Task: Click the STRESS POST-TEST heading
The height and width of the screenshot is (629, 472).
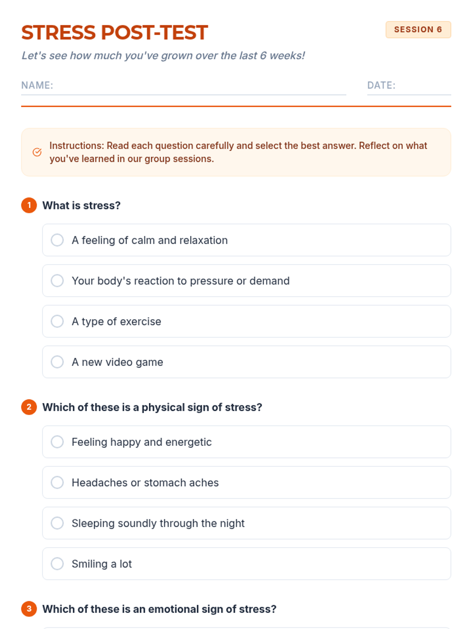Action: tap(114, 33)
